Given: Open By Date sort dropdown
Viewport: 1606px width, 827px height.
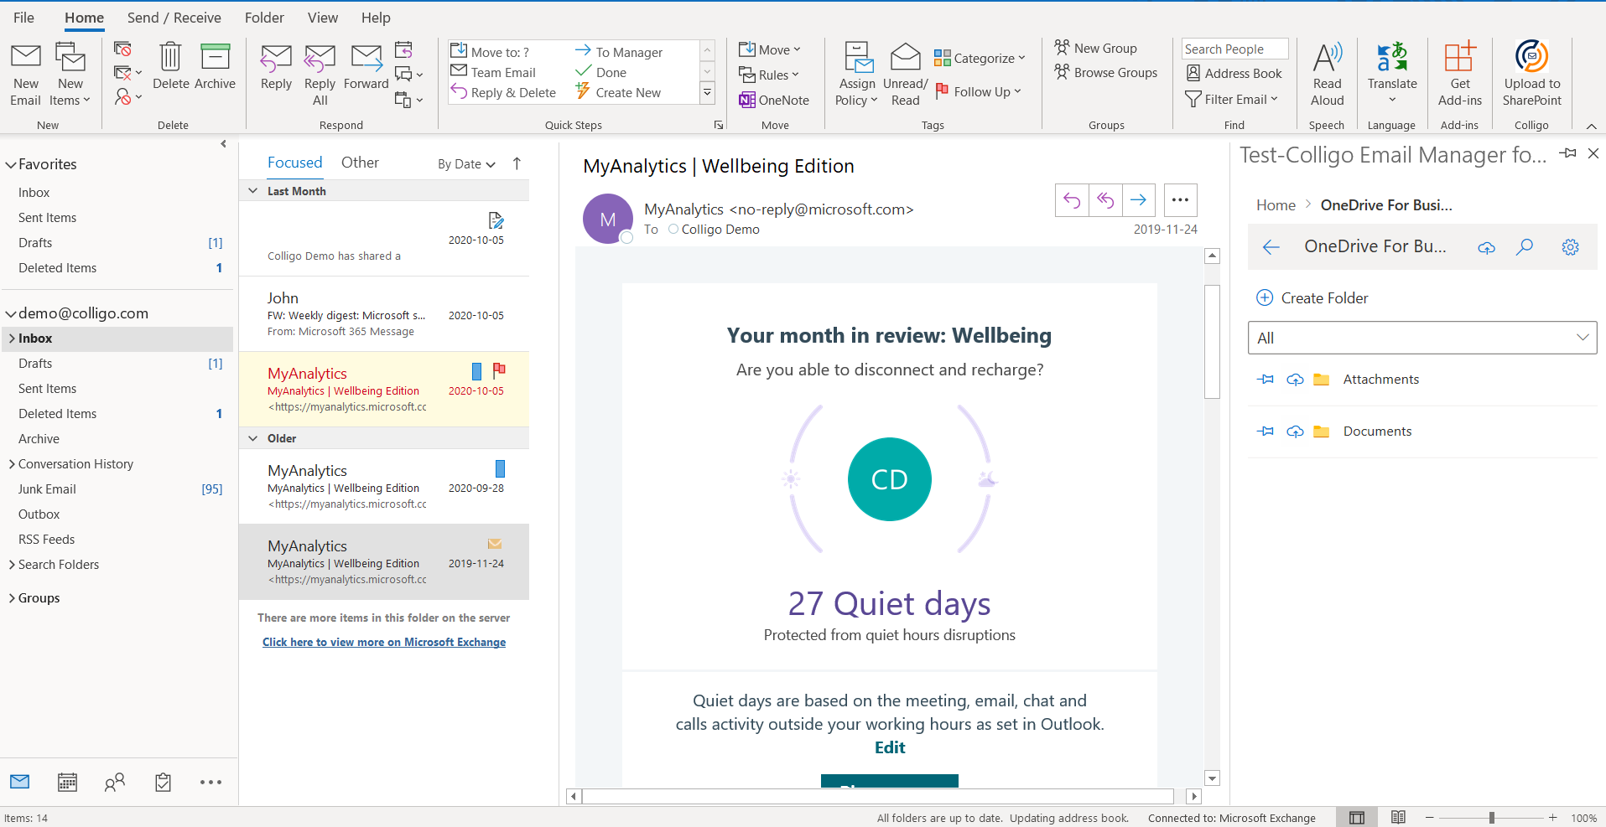Looking at the screenshot, I should (466, 164).
